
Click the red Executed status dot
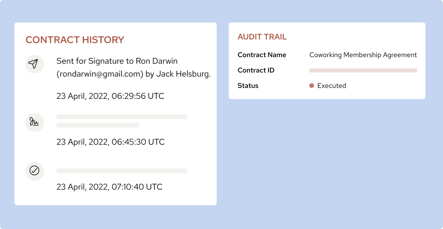[x=311, y=86]
